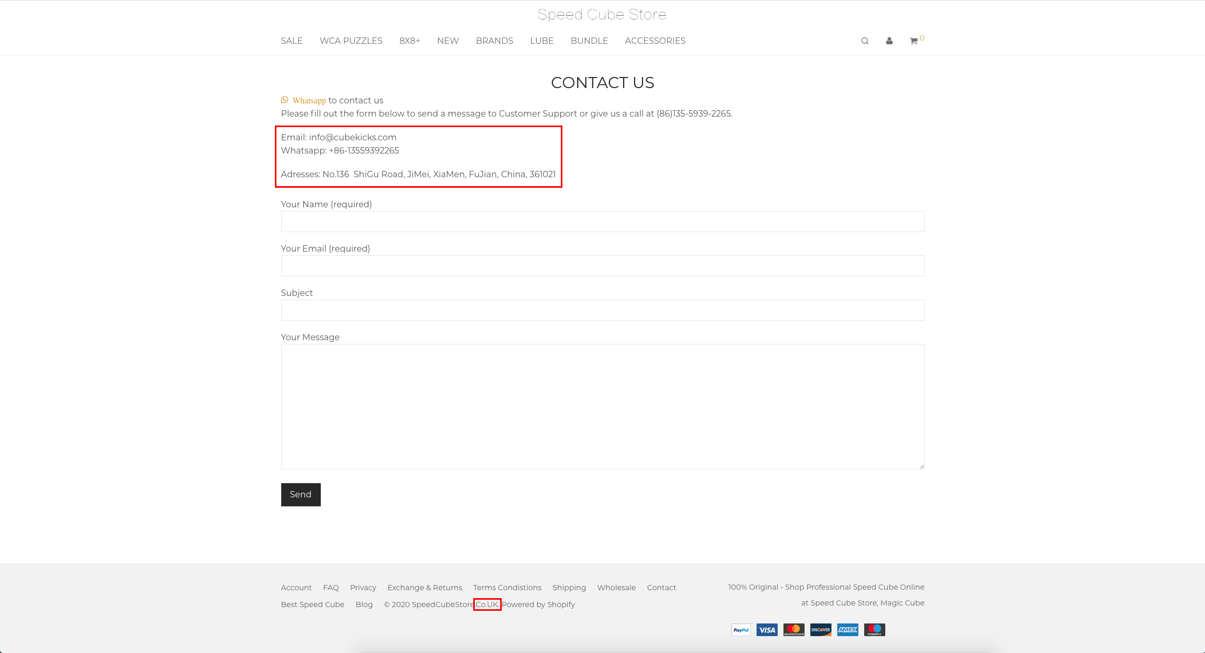Open the 8X8+ menu item
This screenshot has height=653, width=1205.
(x=409, y=41)
